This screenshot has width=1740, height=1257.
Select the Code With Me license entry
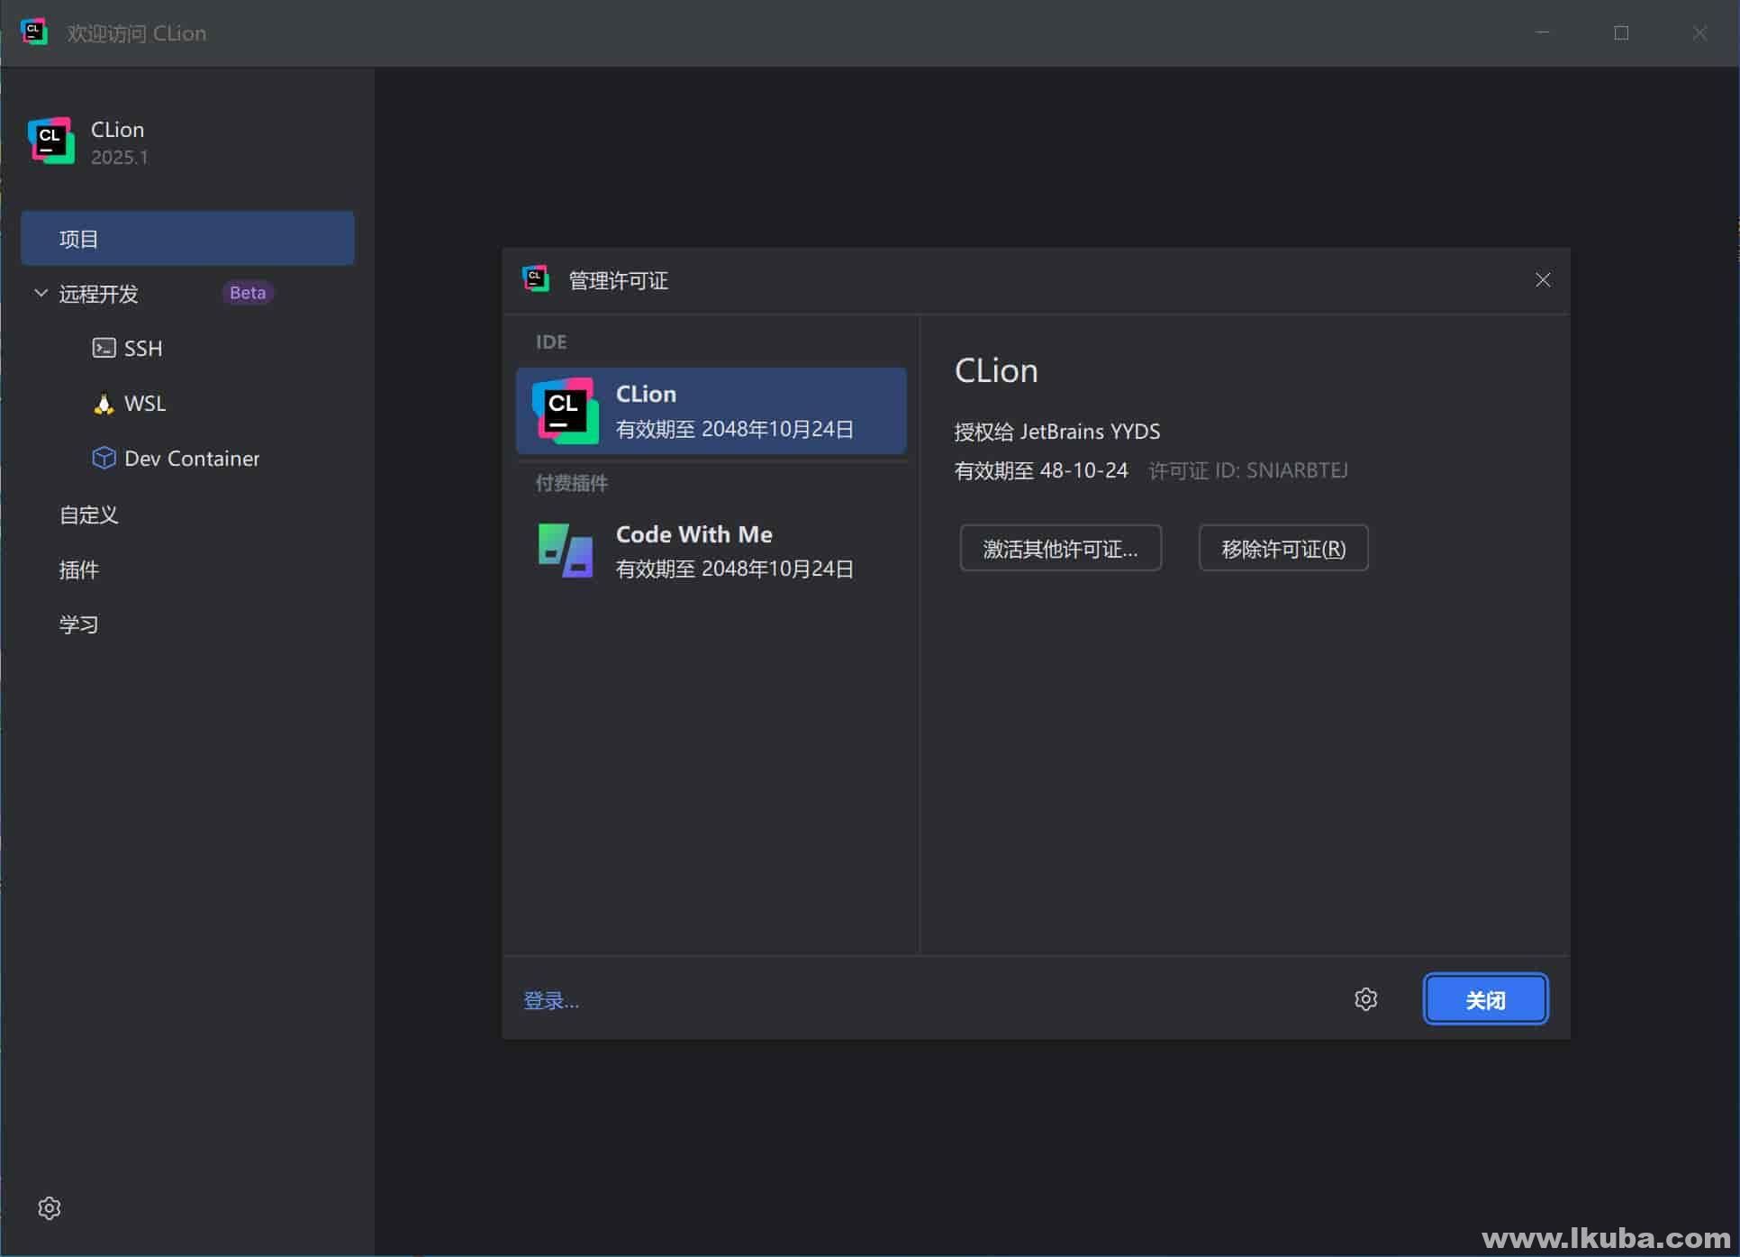click(711, 551)
